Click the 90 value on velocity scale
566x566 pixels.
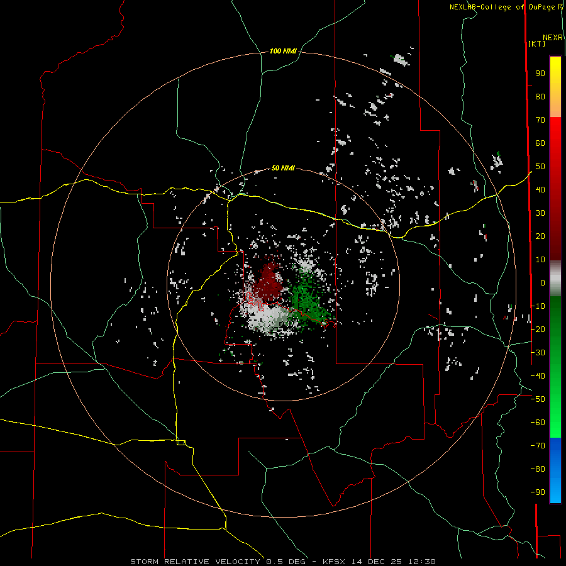[540, 74]
